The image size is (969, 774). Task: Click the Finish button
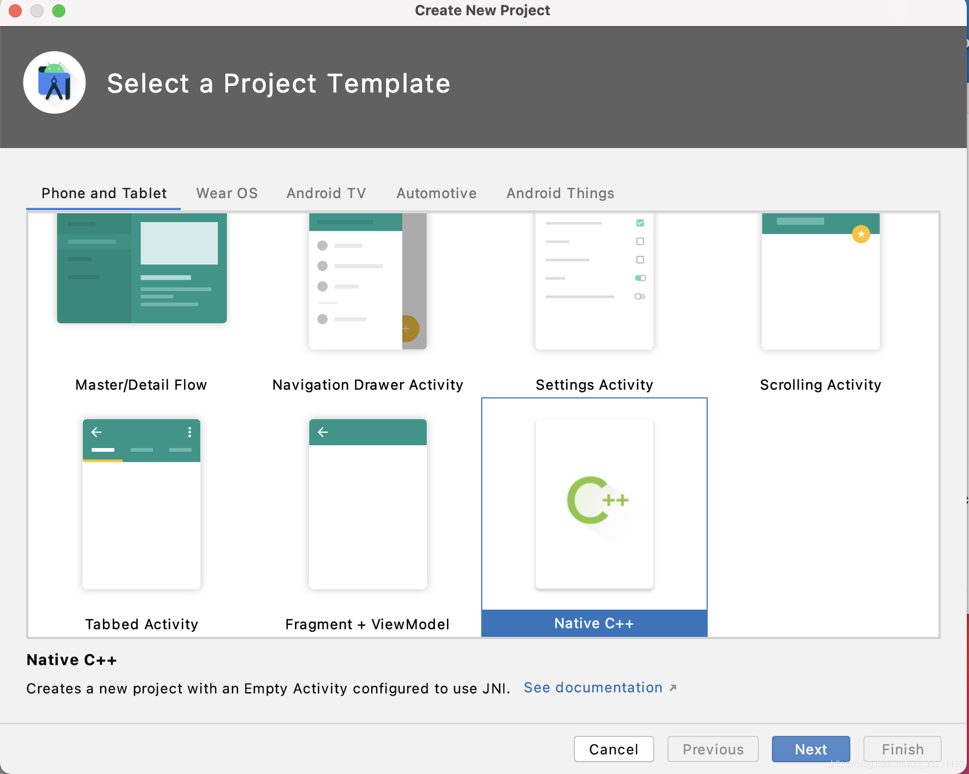[x=903, y=750]
